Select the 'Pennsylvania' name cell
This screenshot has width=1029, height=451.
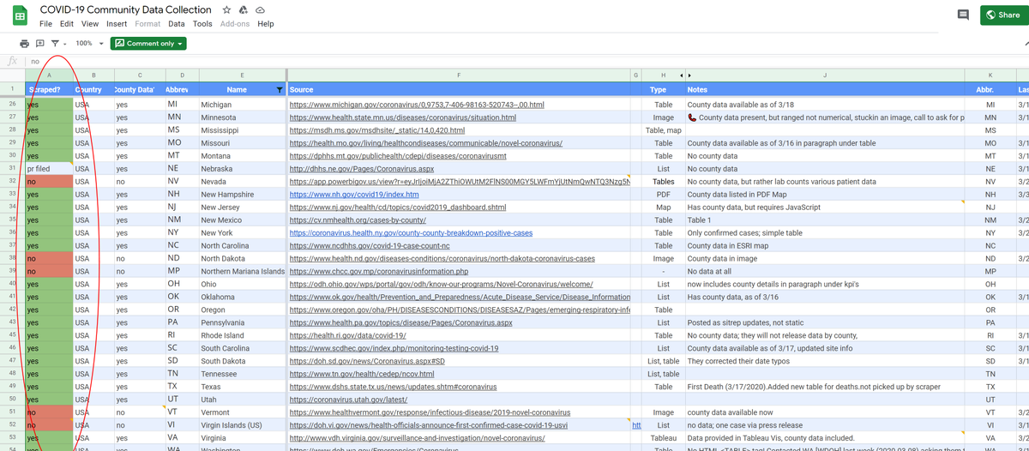pos(243,322)
